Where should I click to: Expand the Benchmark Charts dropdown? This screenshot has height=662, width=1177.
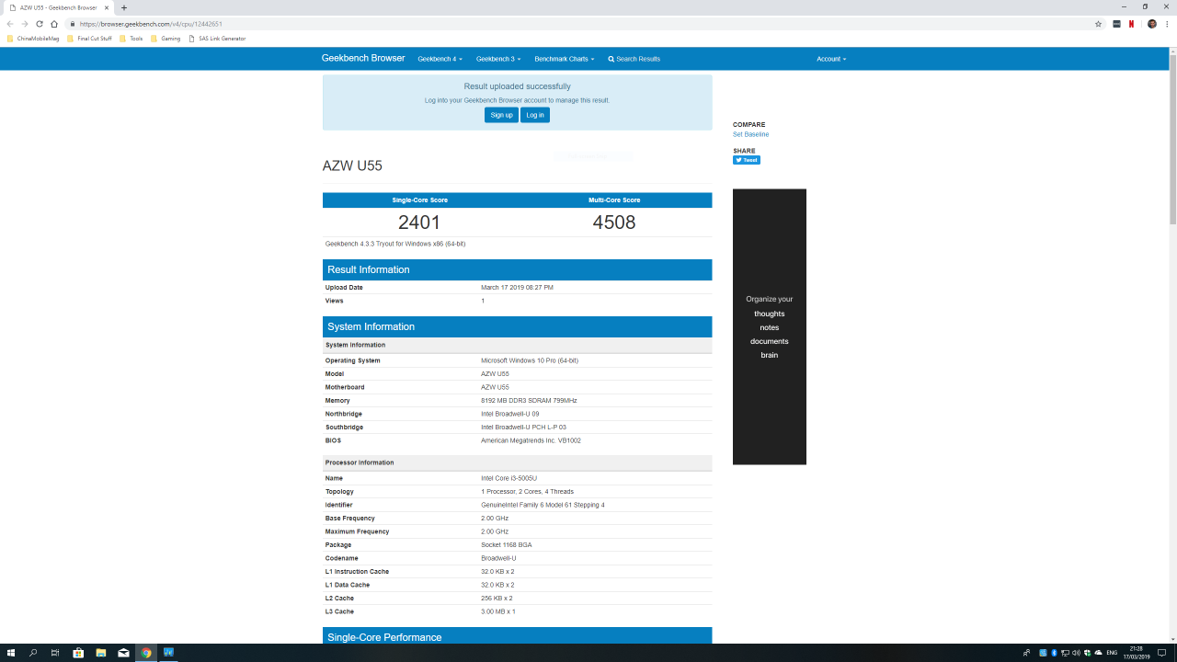[565, 59]
